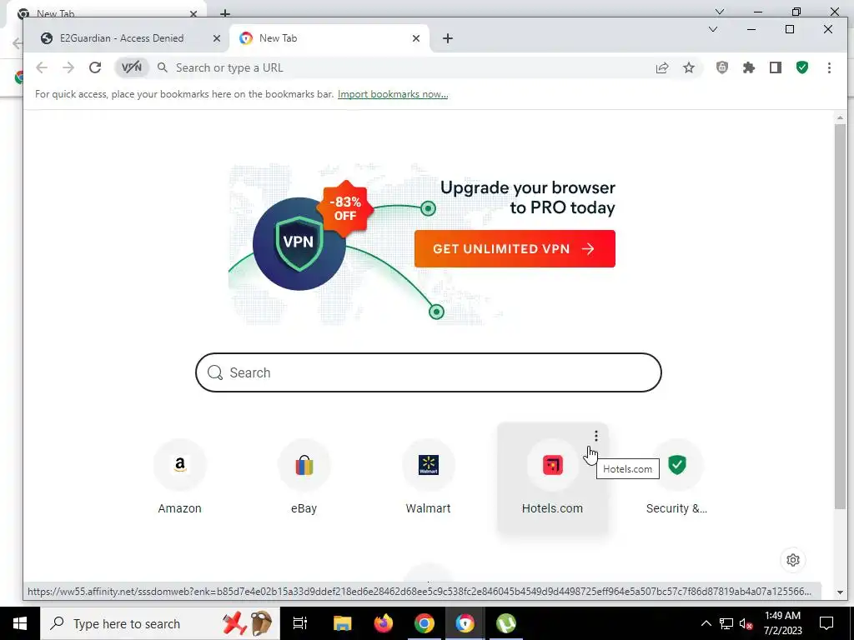This screenshot has width=854, height=640.
Task: Toggle the side panel icon
Action: click(776, 67)
